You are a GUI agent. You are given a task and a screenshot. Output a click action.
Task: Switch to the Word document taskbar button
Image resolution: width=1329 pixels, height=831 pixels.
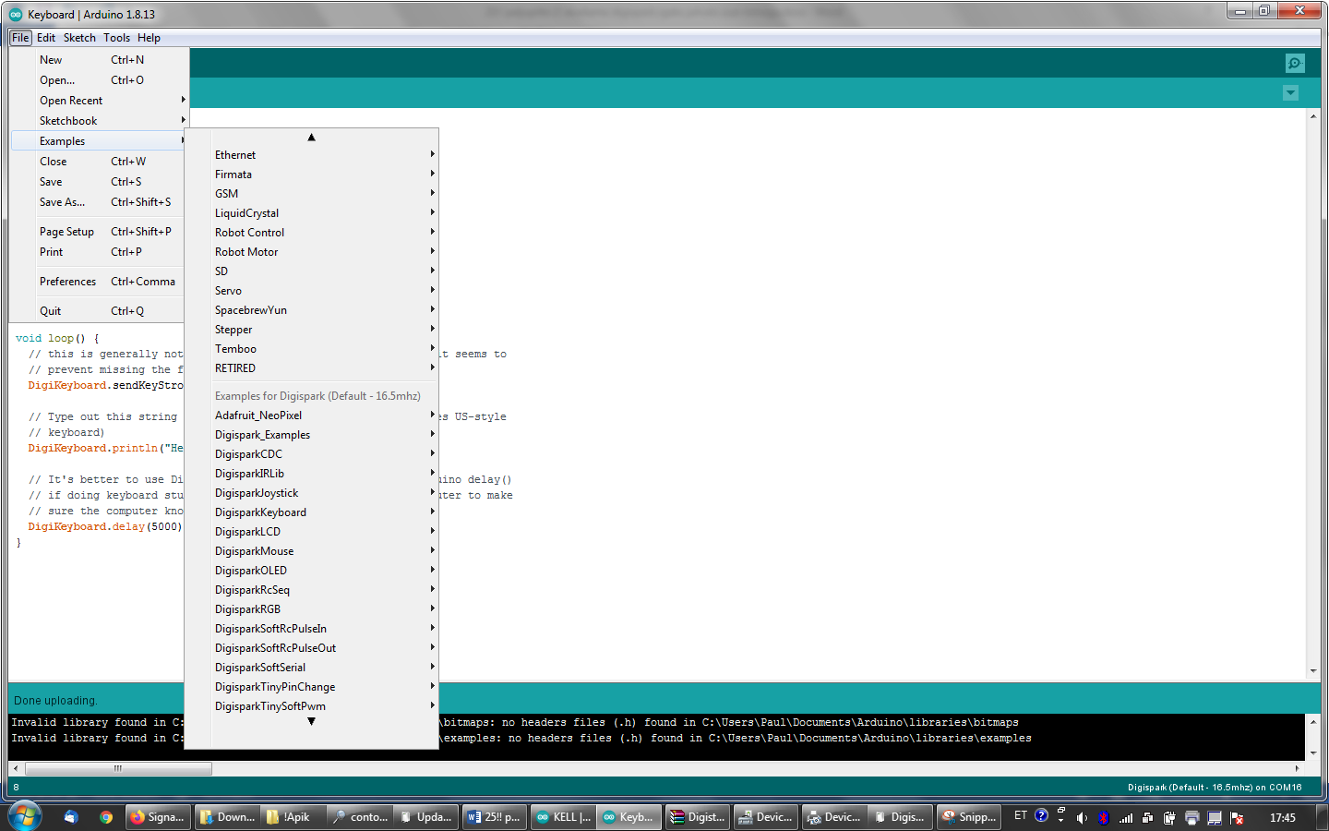click(x=494, y=817)
